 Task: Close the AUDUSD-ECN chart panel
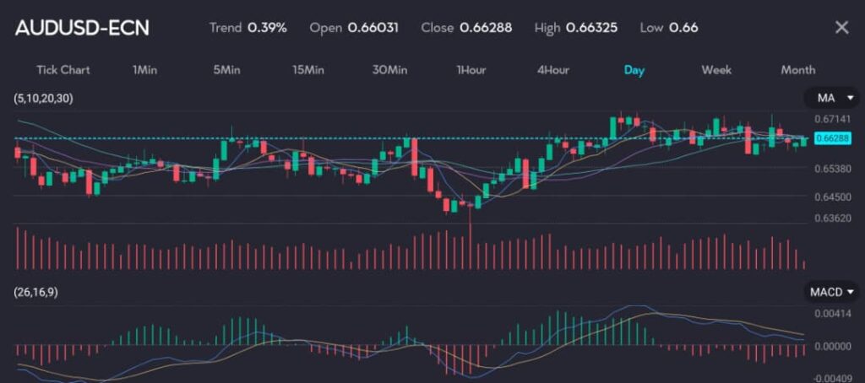(841, 28)
